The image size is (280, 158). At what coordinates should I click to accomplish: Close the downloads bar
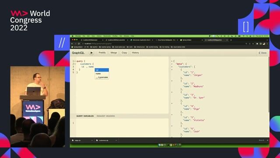[267, 140]
